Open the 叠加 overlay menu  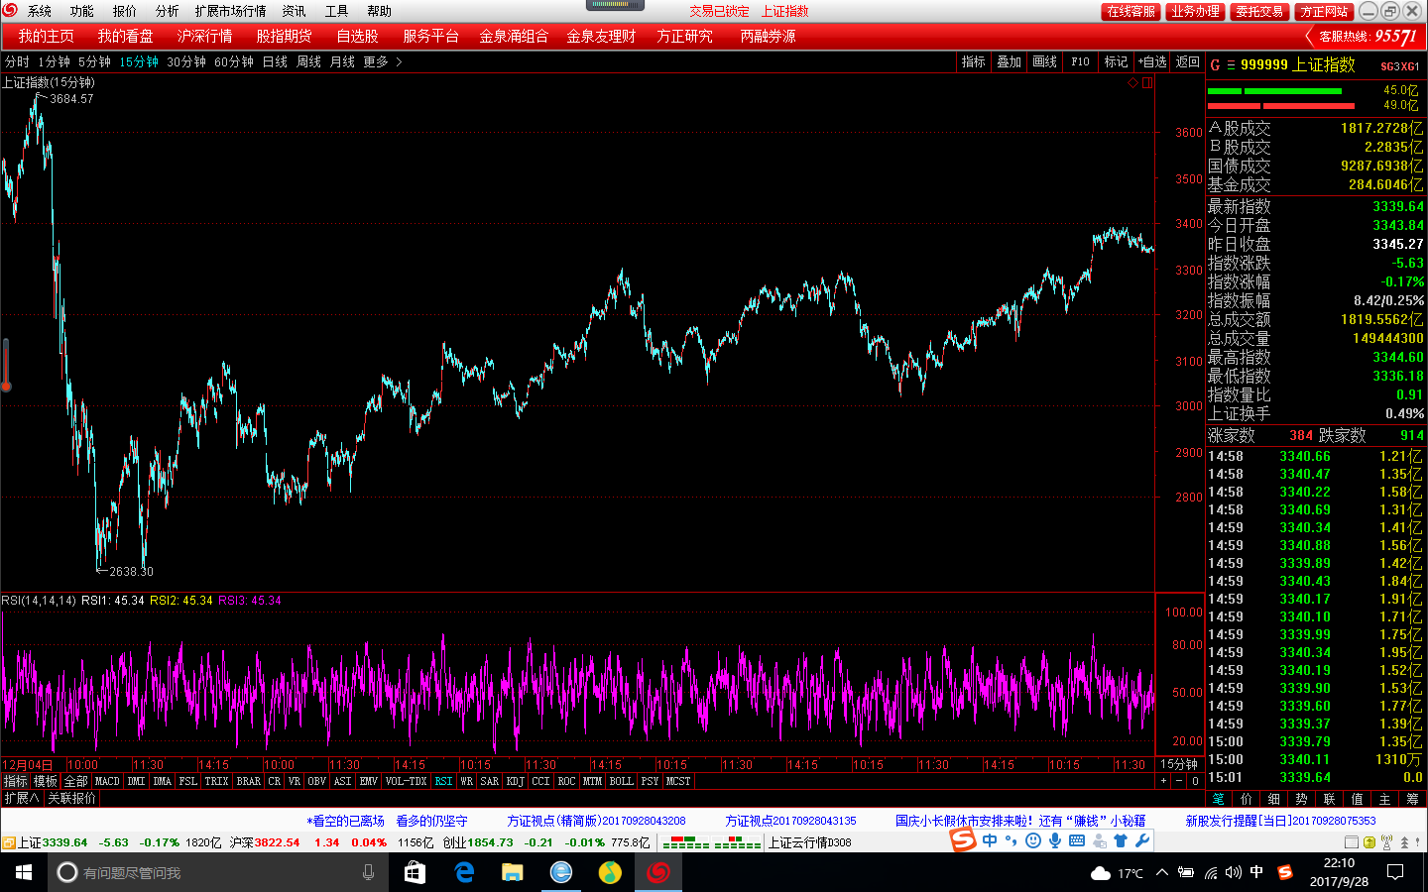(1009, 61)
